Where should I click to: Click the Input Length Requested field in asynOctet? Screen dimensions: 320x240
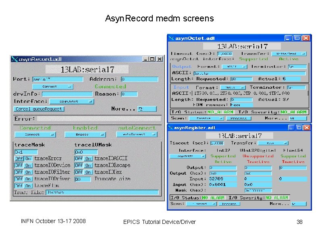coord(241,100)
